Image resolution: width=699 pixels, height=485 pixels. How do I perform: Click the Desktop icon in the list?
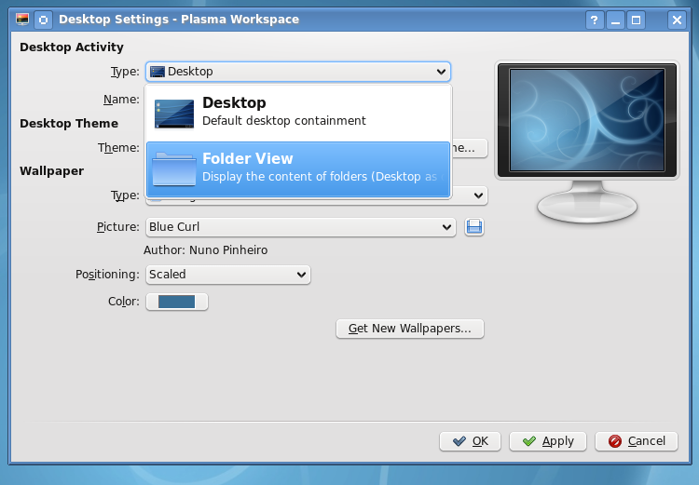[174, 113]
